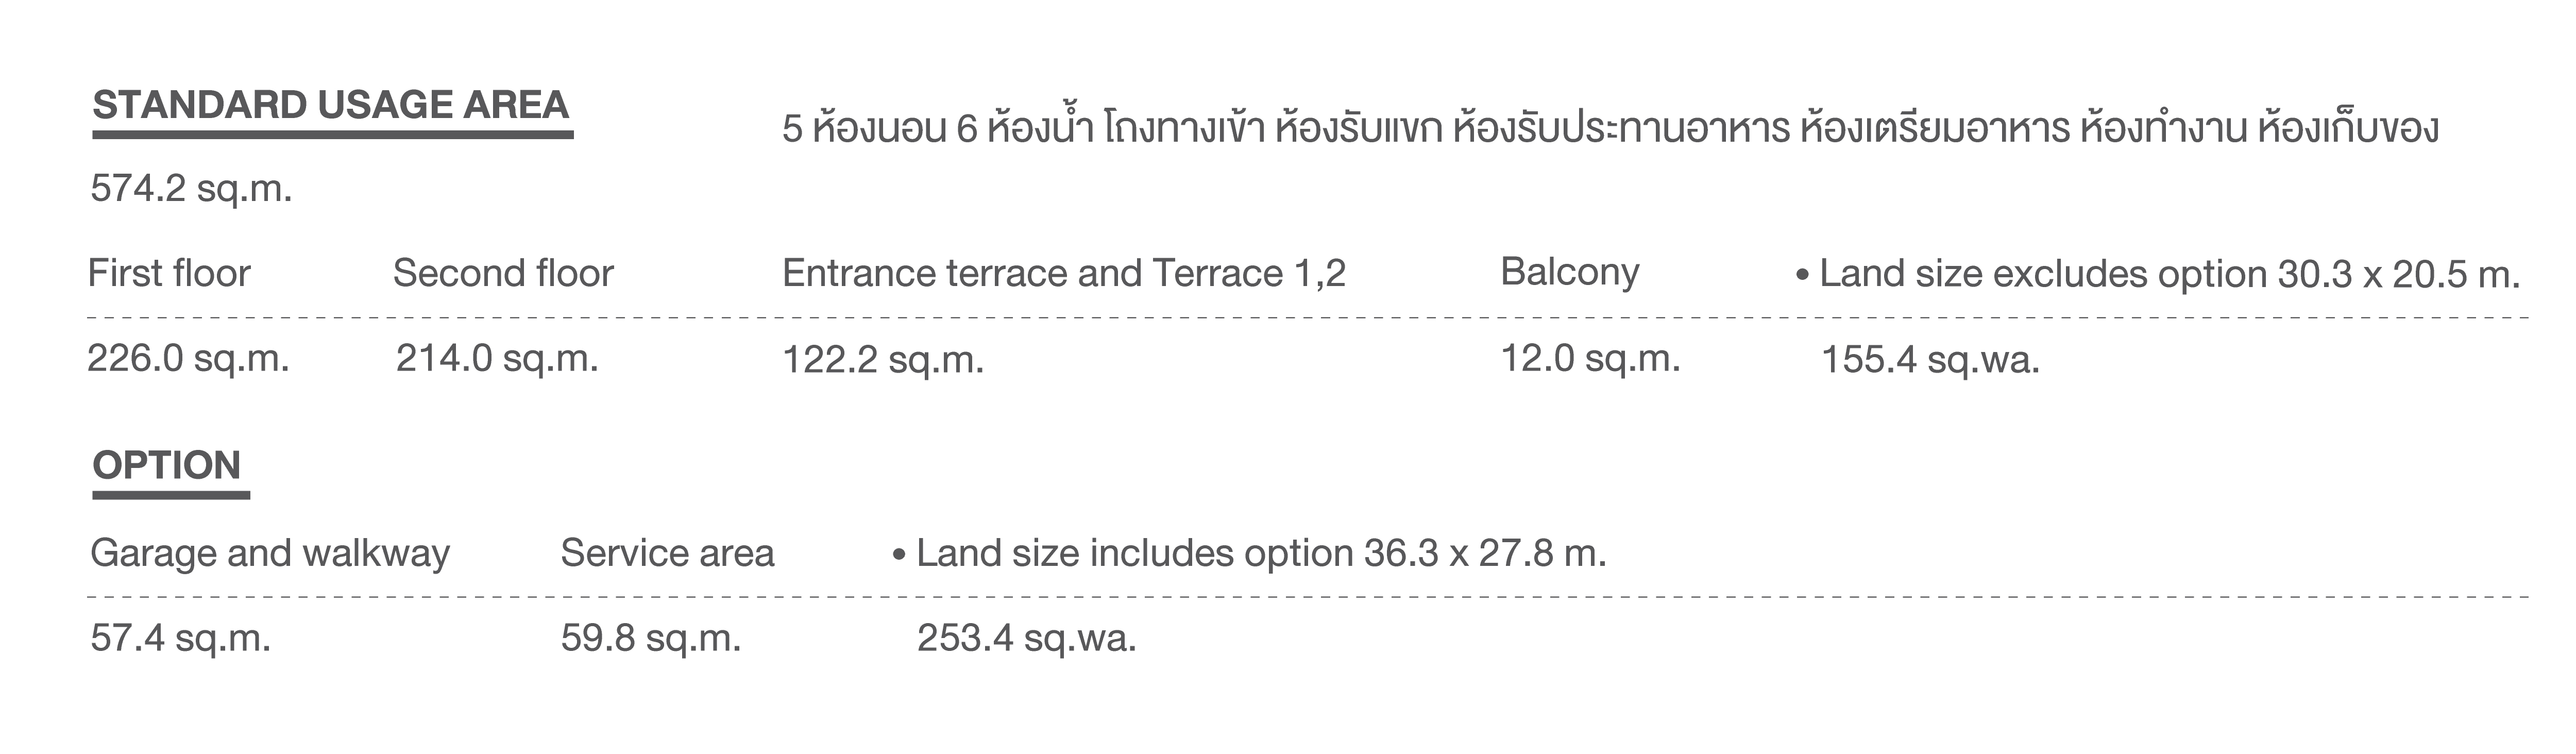Click Land size excludes option text
Image resolution: width=2576 pixels, height=754 pixels.
[2157, 274]
